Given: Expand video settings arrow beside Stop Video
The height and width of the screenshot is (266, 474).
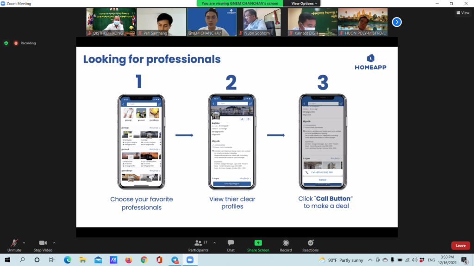Looking at the screenshot, I should point(54,242).
